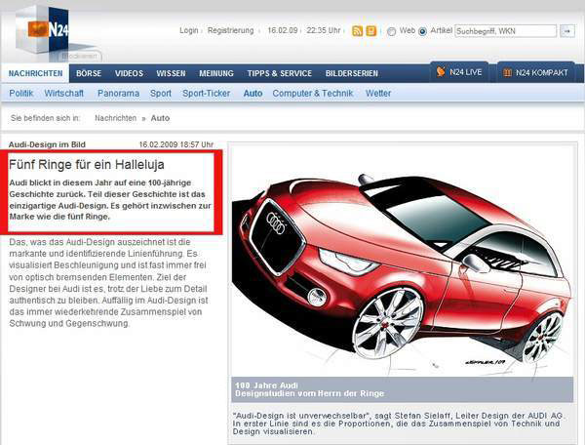This screenshot has height=445, width=585.
Task: Open the Computer & Technik section
Action: (x=313, y=94)
